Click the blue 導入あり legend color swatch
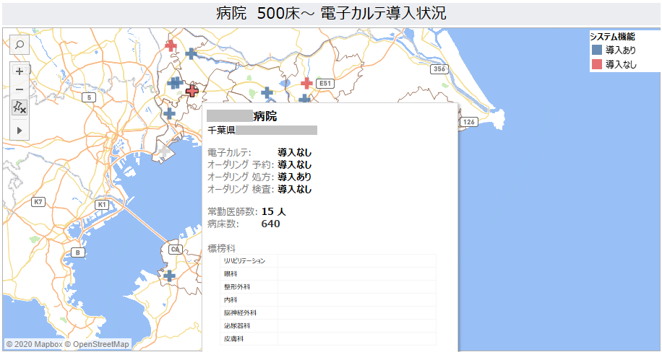This screenshot has width=662, height=352. [x=596, y=50]
